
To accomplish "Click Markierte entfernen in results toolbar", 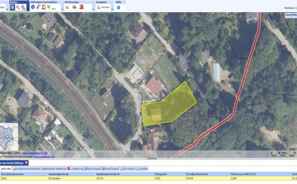I will click(54, 169).
